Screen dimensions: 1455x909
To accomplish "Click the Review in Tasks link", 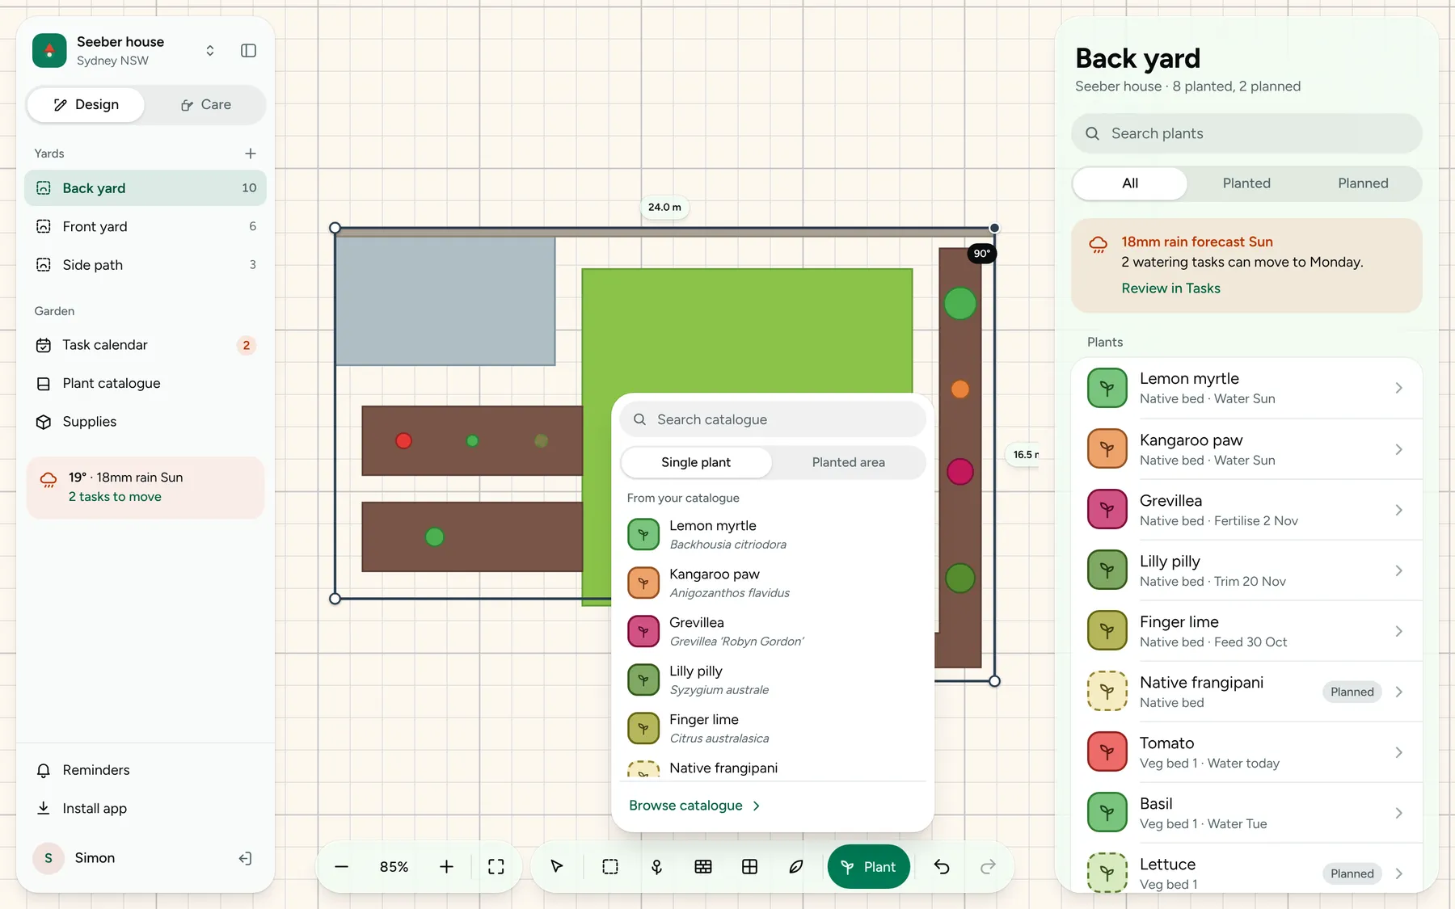I will (1170, 288).
